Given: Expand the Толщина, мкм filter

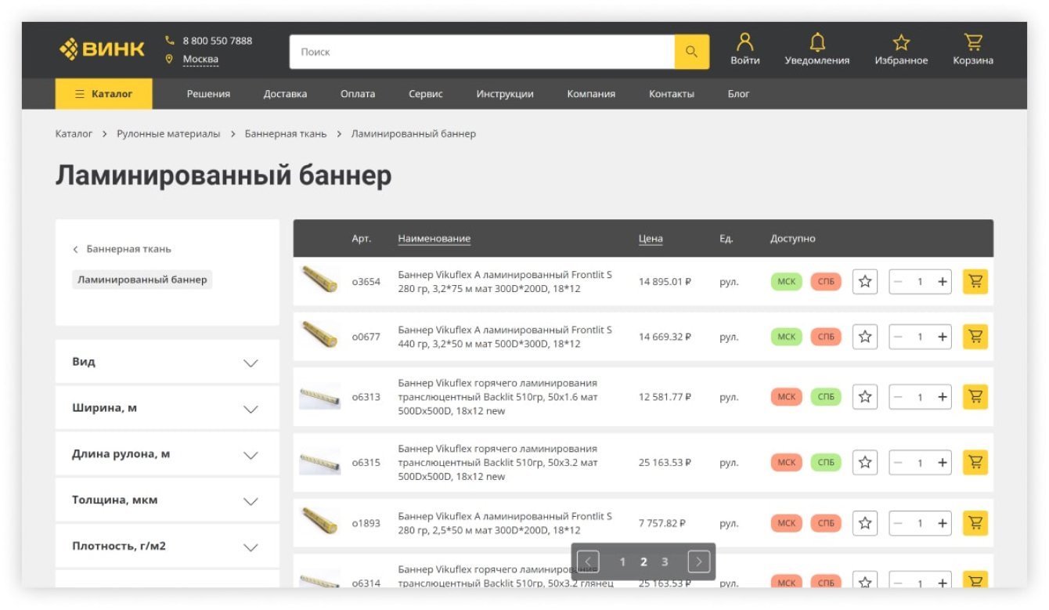Looking at the screenshot, I should tap(168, 500).
